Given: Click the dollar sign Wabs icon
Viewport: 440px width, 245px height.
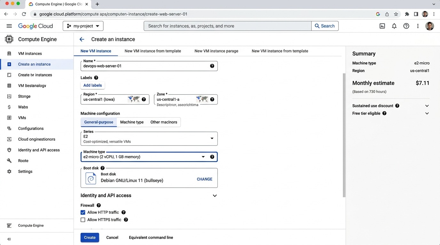Looking at the screenshot, I should point(9,107).
